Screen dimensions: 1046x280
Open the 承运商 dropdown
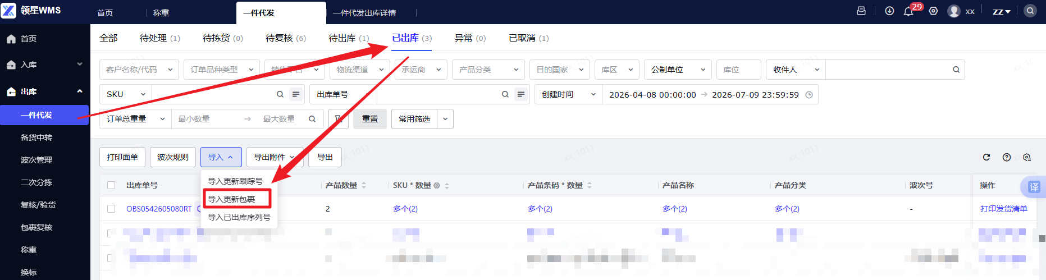[x=421, y=70]
